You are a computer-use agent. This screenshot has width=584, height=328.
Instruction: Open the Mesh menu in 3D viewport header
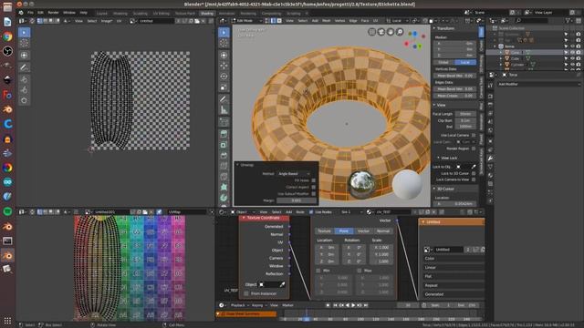(x=327, y=21)
